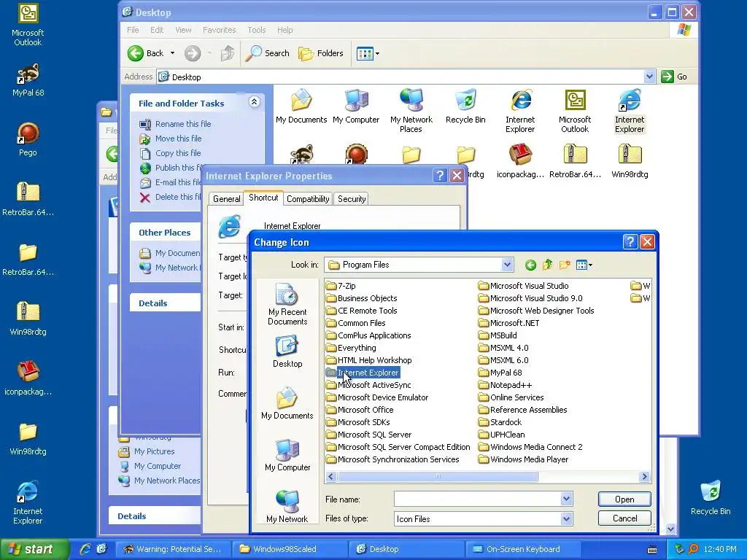Click Back button in Desktop window toolbar
This screenshot has height=560, width=747.
146,53
